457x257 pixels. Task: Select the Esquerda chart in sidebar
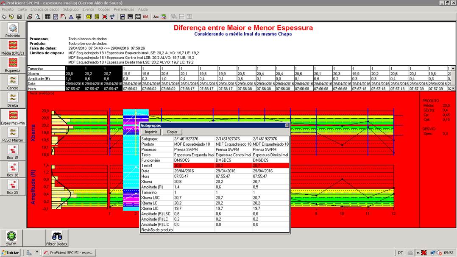tap(13, 65)
